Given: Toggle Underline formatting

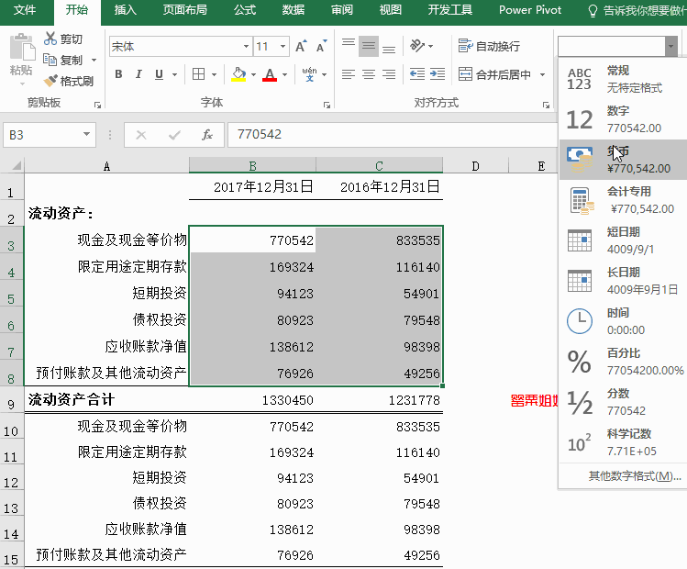Looking at the screenshot, I should [159, 74].
